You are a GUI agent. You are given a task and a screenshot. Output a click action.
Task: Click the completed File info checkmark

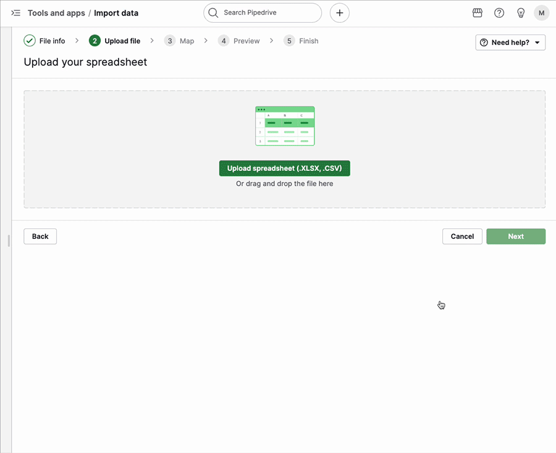(30, 41)
